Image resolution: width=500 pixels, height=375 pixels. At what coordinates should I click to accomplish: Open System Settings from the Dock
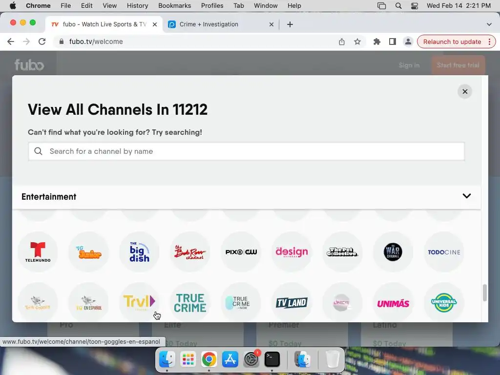[251, 359]
